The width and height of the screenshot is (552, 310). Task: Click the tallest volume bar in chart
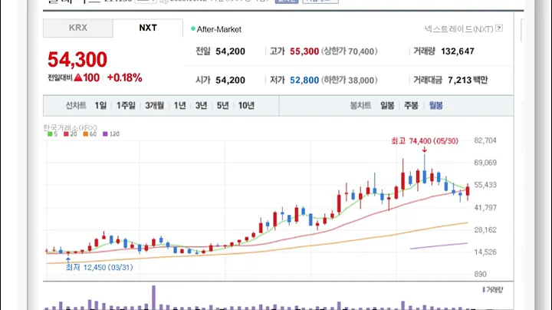(x=153, y=298)
